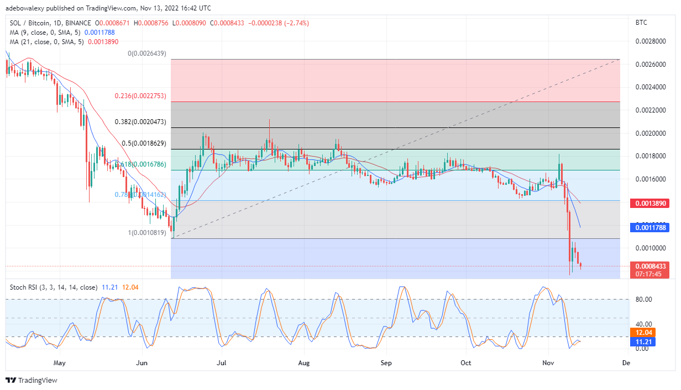Click the Jul label on the time axis

coord(221,363)
